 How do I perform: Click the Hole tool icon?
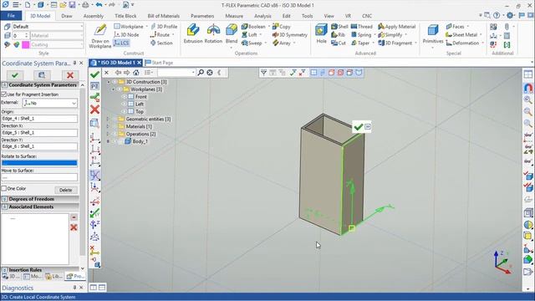click(321, 33)
